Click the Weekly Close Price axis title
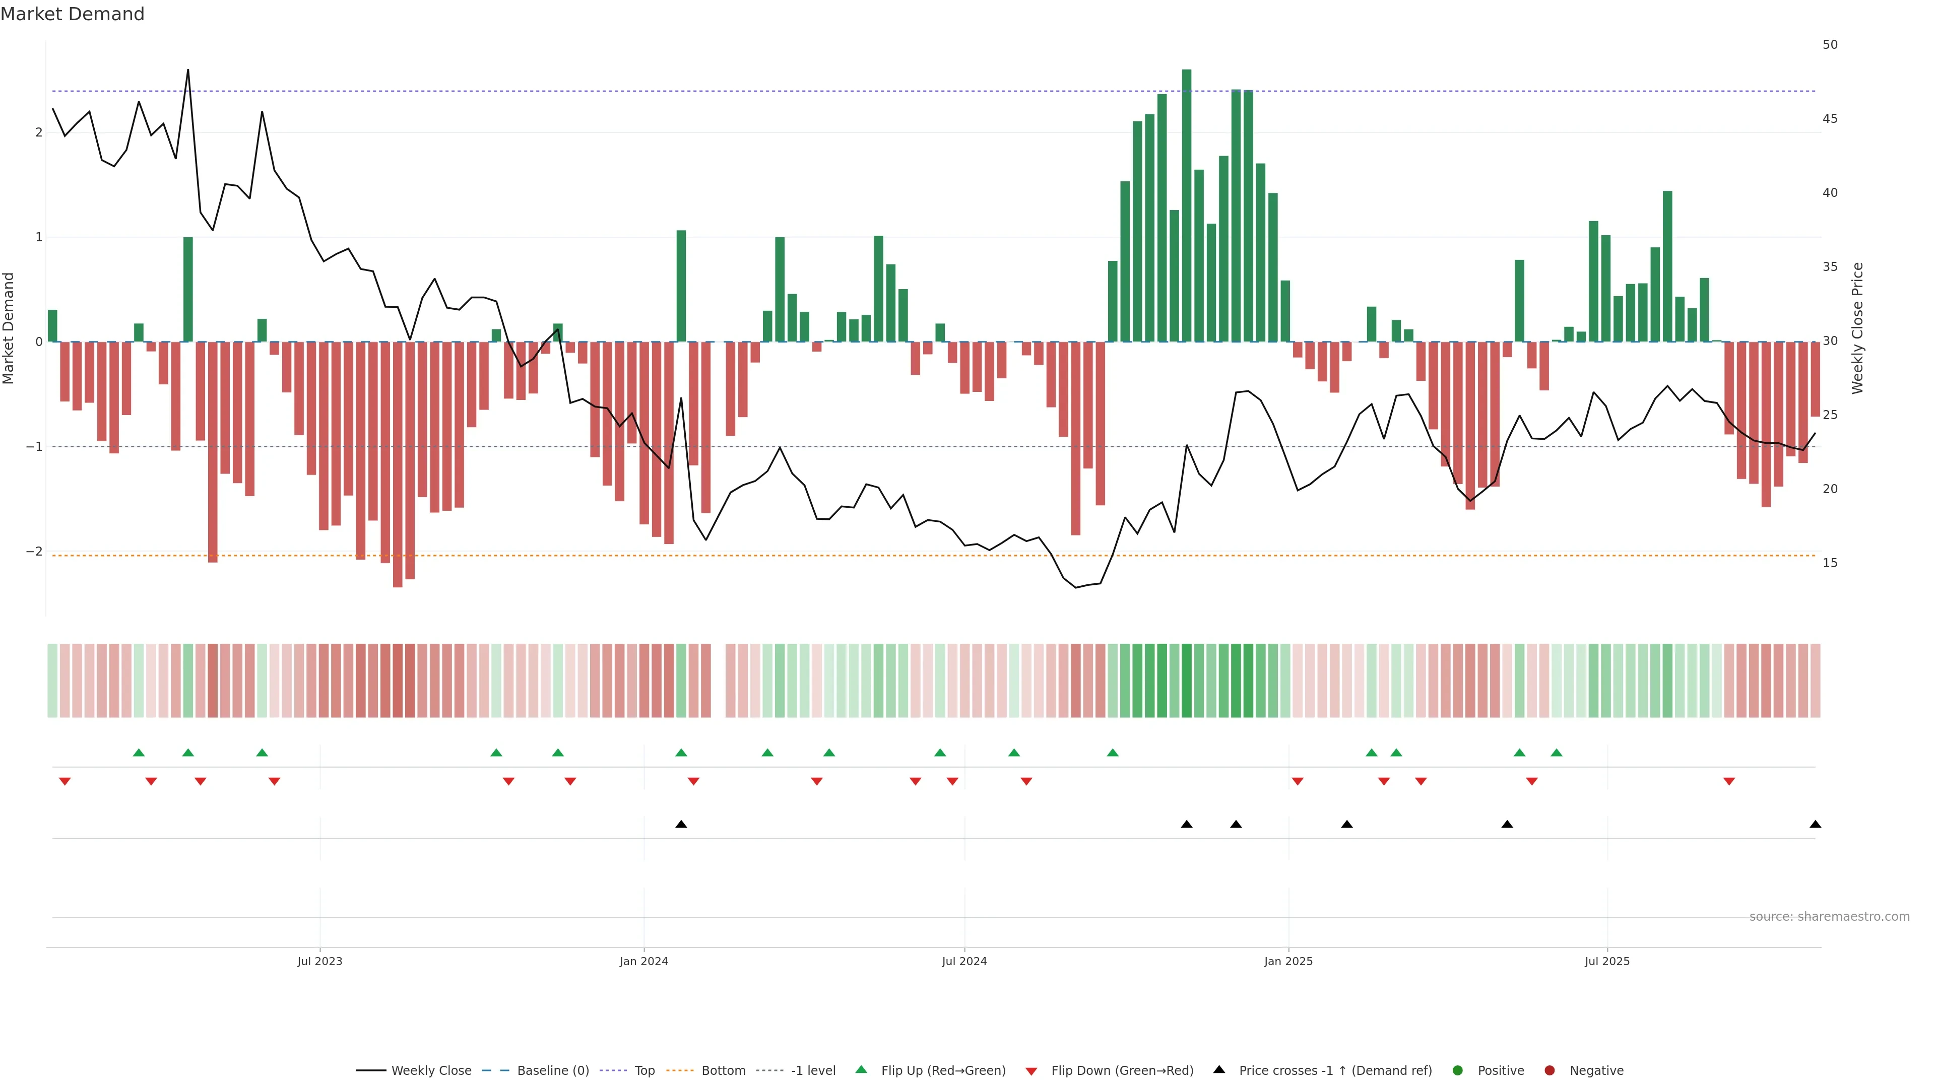1935x1088 pixels. coord(1857,328)
